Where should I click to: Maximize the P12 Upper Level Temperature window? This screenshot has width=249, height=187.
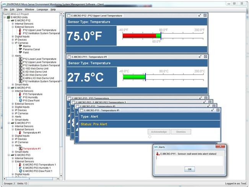pos(200,16)
